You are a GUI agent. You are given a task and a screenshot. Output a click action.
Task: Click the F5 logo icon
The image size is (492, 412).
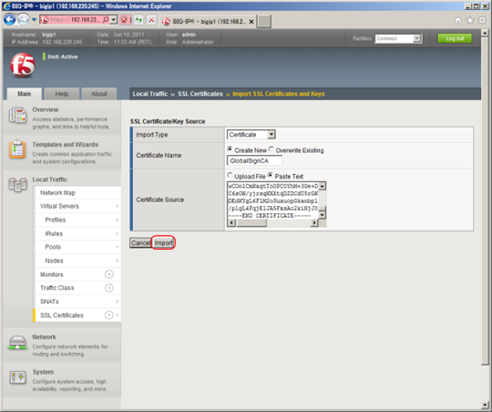click(x=23, y=65)
